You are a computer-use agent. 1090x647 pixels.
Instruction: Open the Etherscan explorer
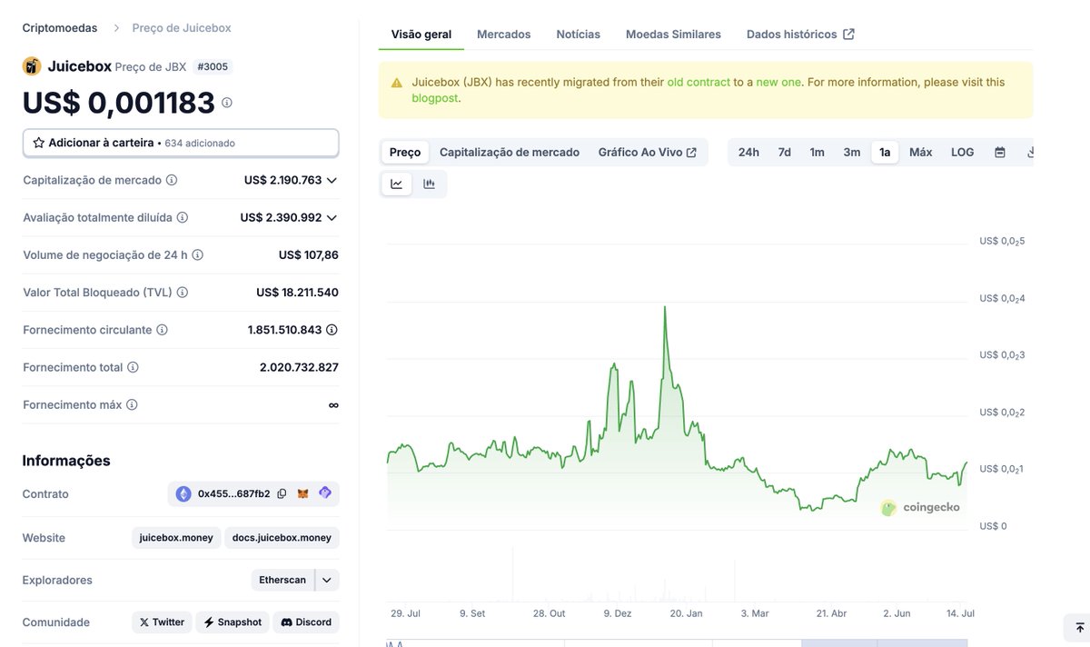coord(283,580)
